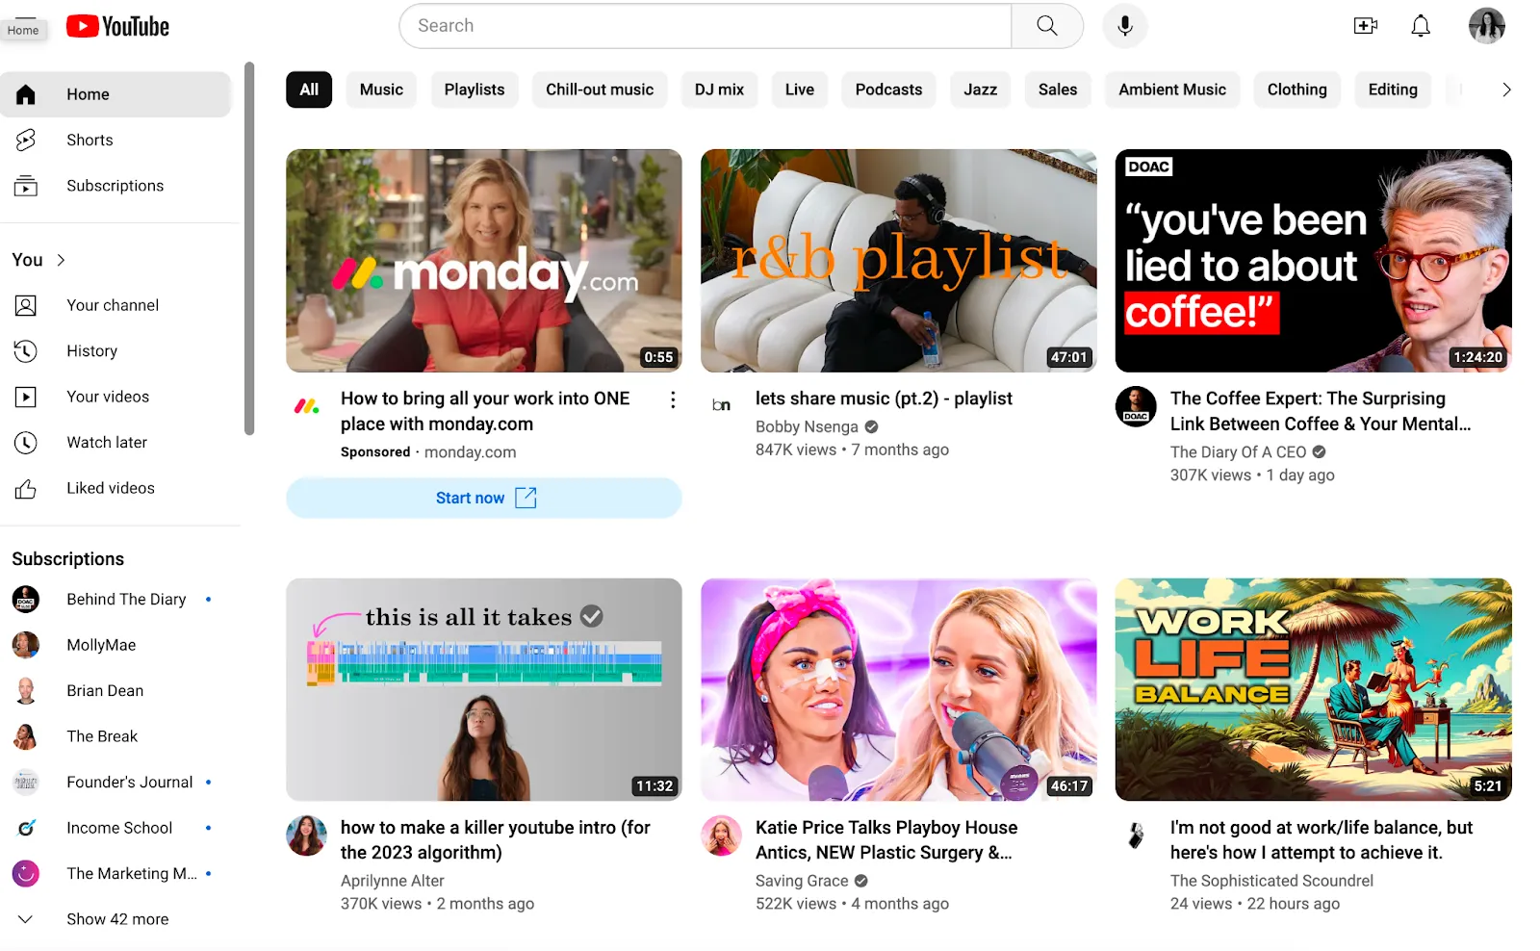This screenshot has height=951, width=1540.
Task: Open the account avatar menu
Action: point(1486,26)
